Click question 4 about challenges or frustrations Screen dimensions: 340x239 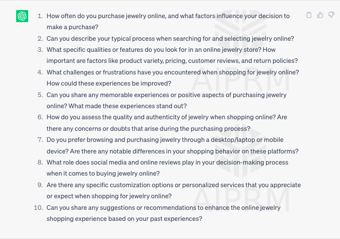click(173, 78)
